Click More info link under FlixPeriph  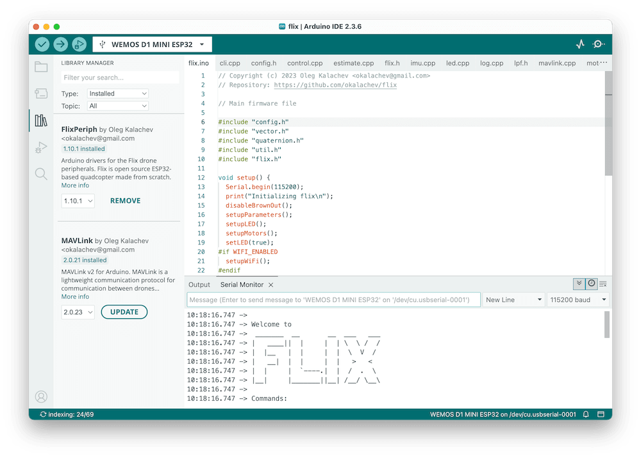coord(75,185)
